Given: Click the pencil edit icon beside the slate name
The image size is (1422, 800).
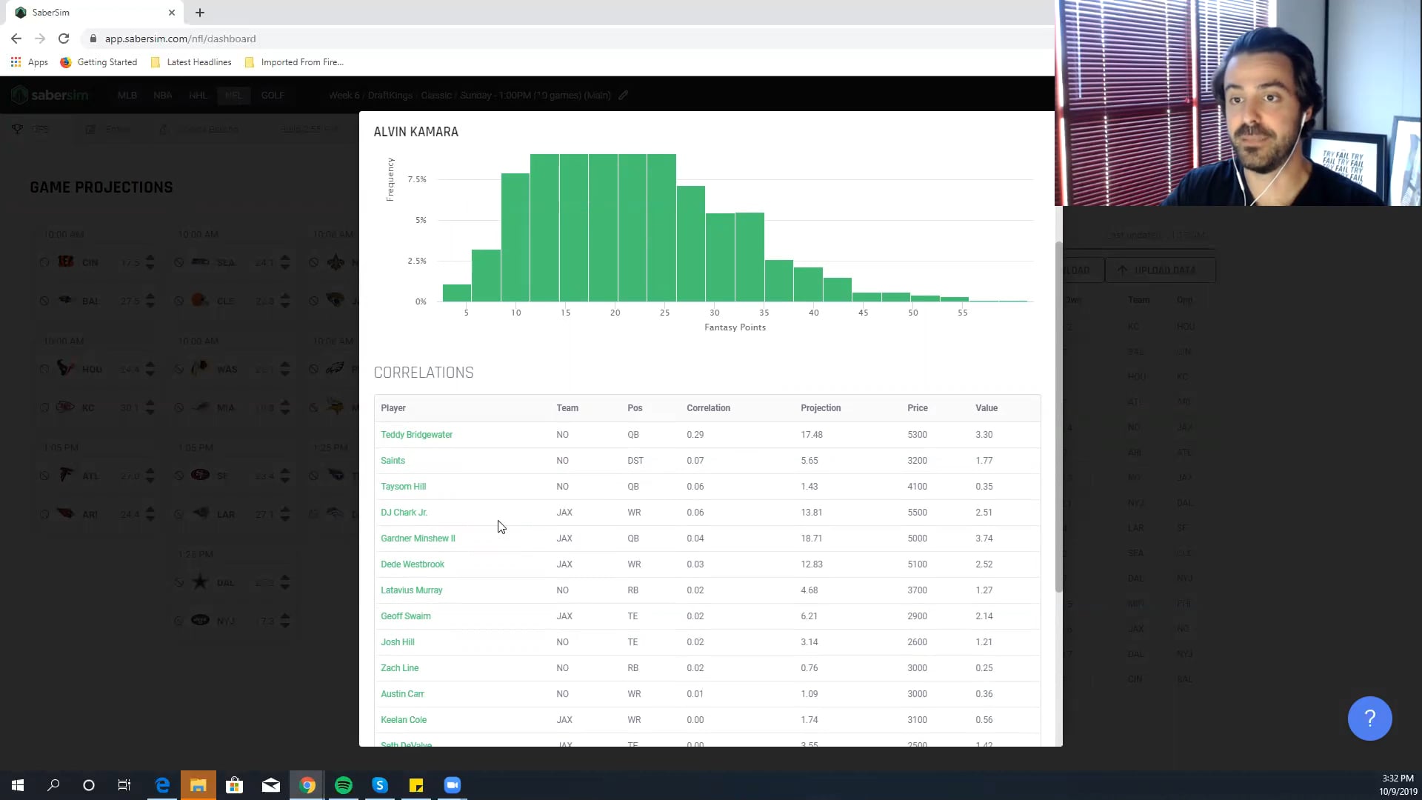Looking at the screenshot, I should tap(622, 95).
